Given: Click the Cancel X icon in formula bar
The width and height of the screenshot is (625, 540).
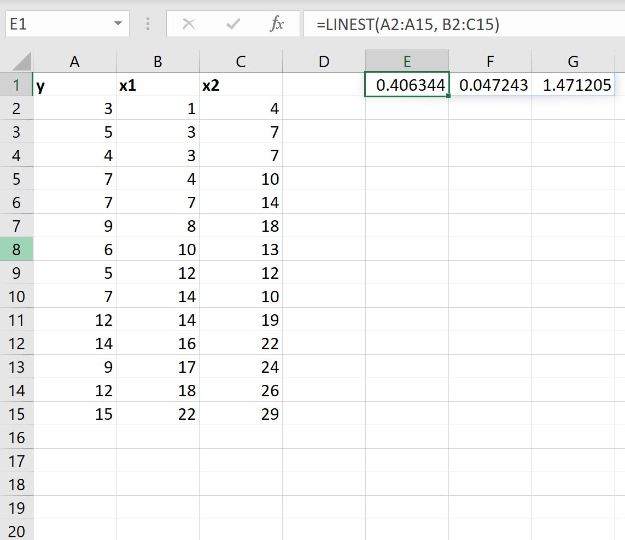Looking at the screenshot, I should pos(189,24).
